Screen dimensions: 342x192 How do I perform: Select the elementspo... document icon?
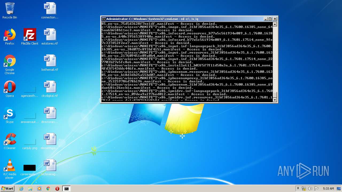click(x=50, y=141)
